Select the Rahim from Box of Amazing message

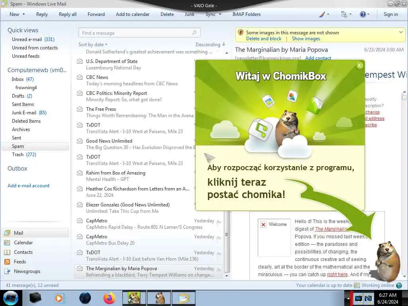135,176
